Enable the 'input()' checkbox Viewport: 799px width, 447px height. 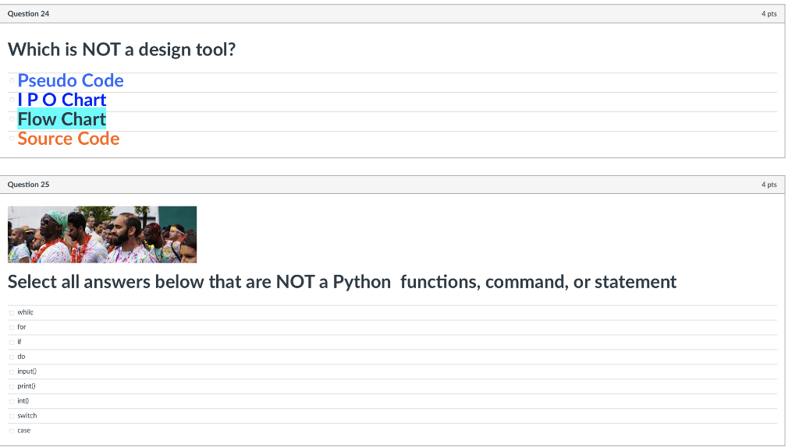[x=12, y=371]
